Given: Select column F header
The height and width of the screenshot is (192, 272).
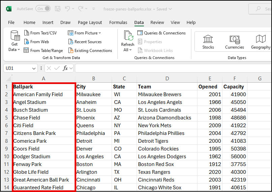Looking at the screenshot, I should point(235,79).
